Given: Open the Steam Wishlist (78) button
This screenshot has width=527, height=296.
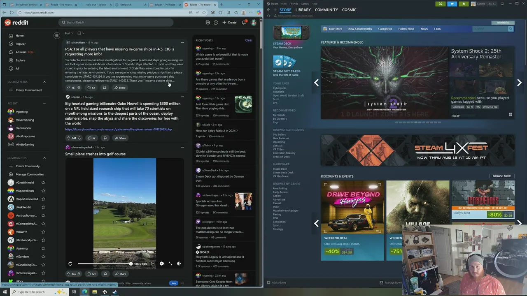Looking at the screenshot, I should click(x=503, y=23).
